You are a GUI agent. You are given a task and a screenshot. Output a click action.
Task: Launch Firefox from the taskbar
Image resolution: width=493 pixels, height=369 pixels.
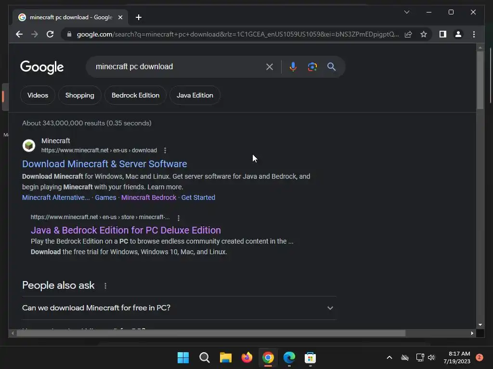pos(247,357)
